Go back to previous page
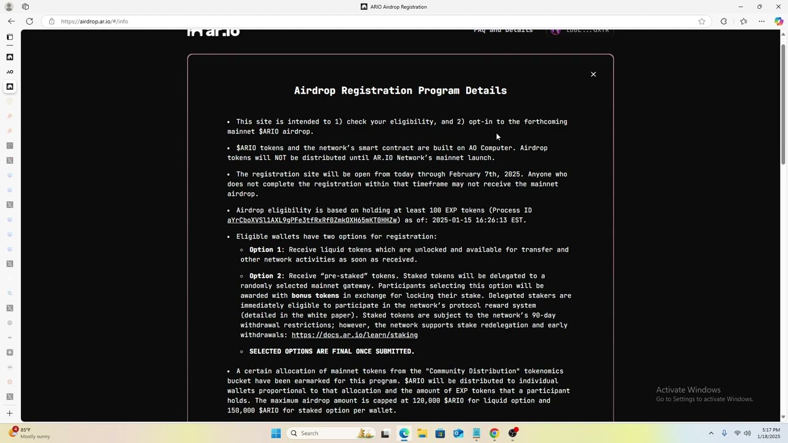The width and height of the screenshot is (788, 443). click(11, 22)
